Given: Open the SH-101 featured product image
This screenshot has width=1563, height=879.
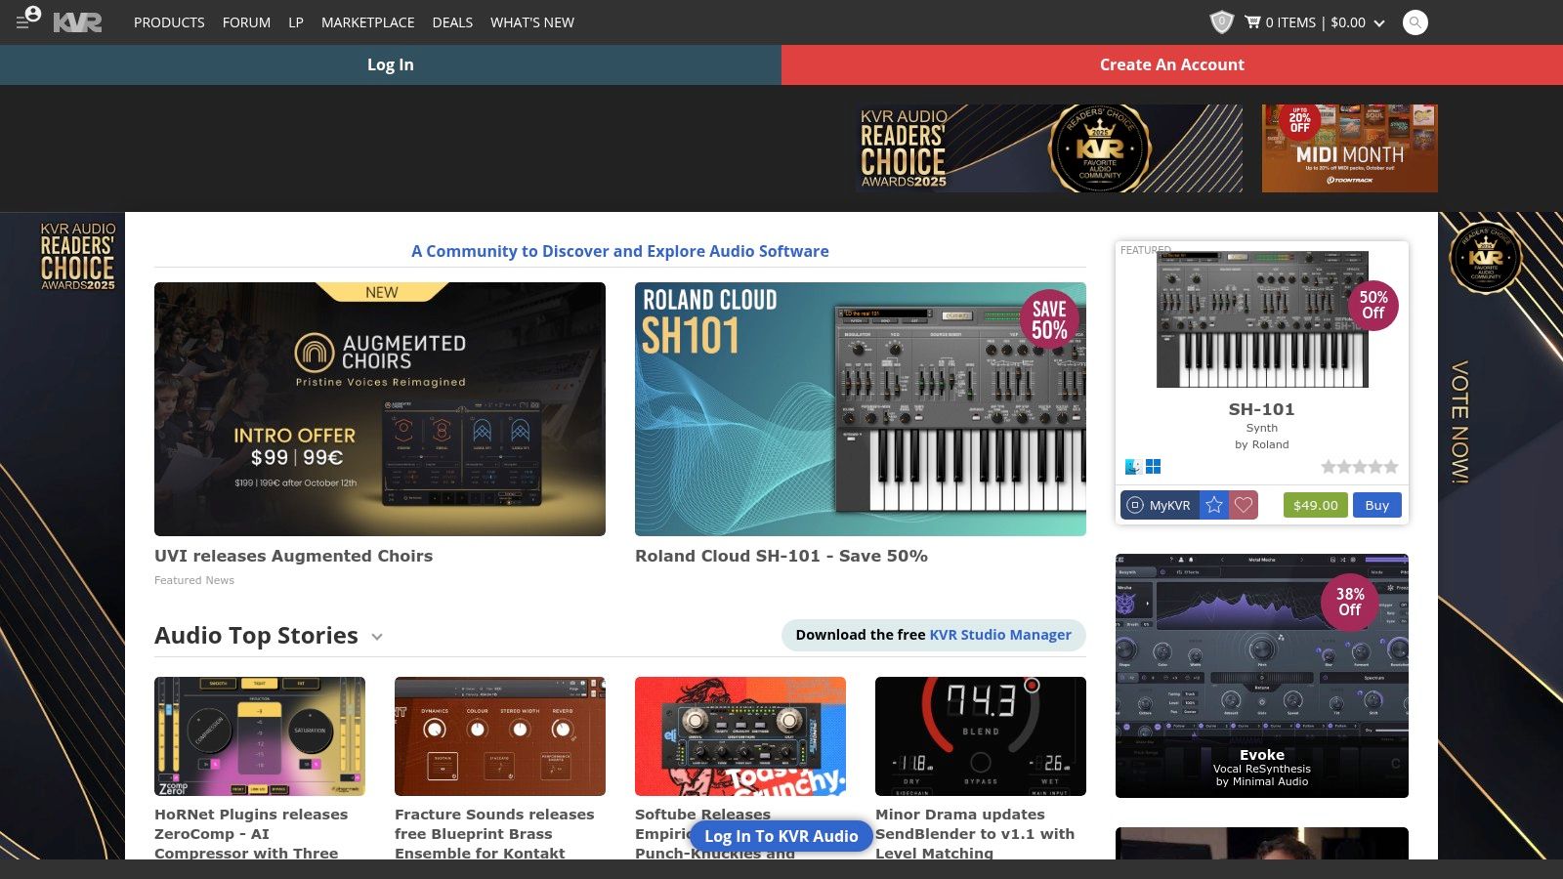Looking at the screenshot, I should pos(1262,319).
